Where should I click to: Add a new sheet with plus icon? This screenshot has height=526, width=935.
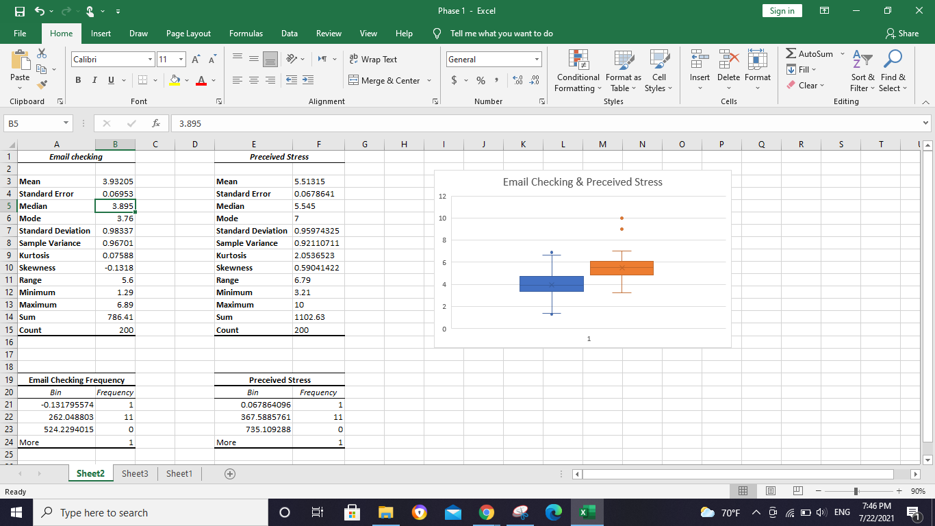230,474
